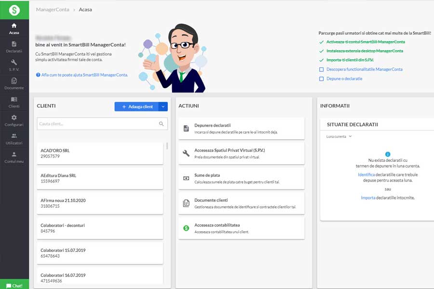Click the search magnifier icon in client search
Viewport: 434px width, 289px height.
pyautogui.click(x=162, y=124)
